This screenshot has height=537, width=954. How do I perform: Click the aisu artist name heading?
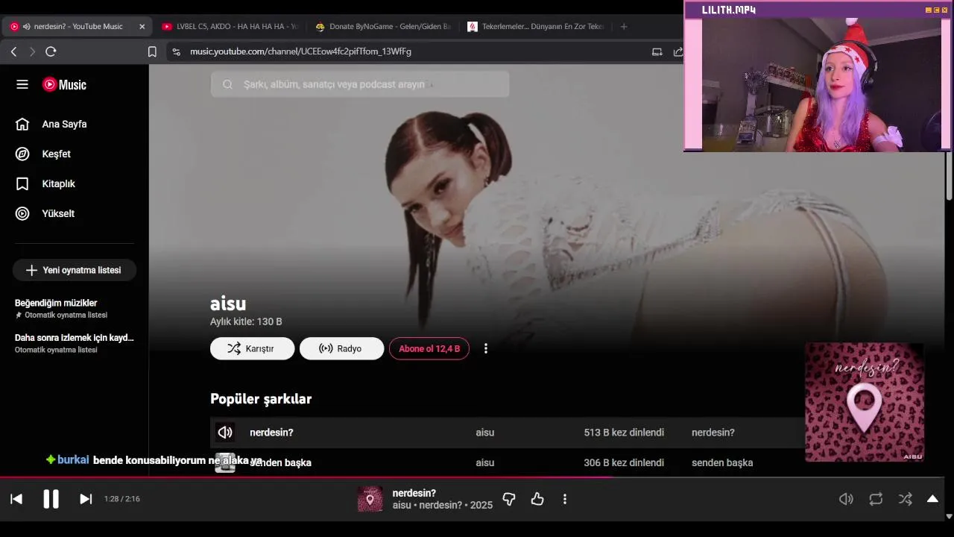(x=228, y=304)
